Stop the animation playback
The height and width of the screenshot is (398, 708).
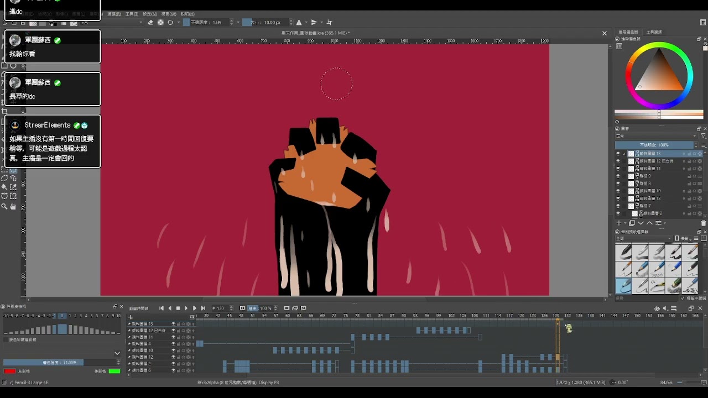coord(178,308)
